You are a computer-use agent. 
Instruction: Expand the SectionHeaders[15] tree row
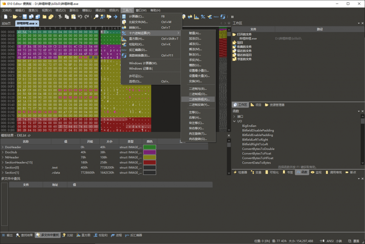click(2, 162)
